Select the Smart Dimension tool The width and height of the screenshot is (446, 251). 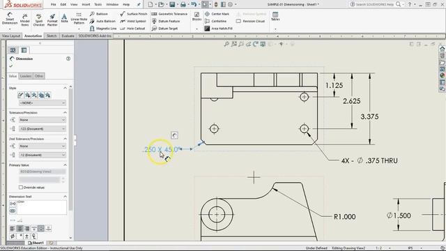10,19
